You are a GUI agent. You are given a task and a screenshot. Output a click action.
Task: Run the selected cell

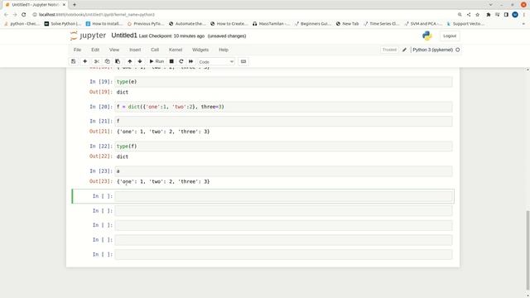[x=157, y=61]
